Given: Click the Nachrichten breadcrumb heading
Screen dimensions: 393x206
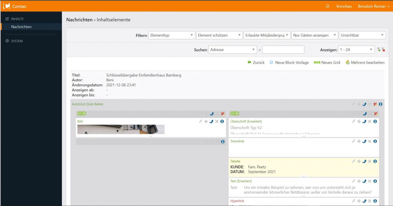Looking at the screenshot, I should click(x=79, y=20).
